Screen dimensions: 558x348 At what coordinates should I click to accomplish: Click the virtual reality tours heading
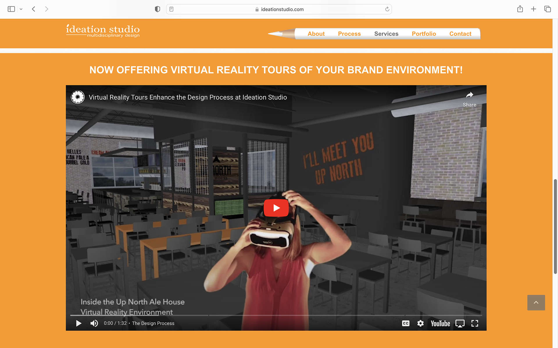coord(276,70)
